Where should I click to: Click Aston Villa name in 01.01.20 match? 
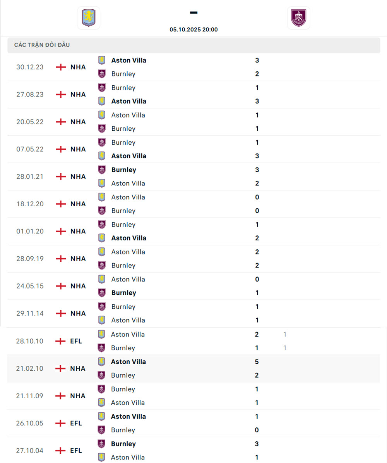[128, 238]
